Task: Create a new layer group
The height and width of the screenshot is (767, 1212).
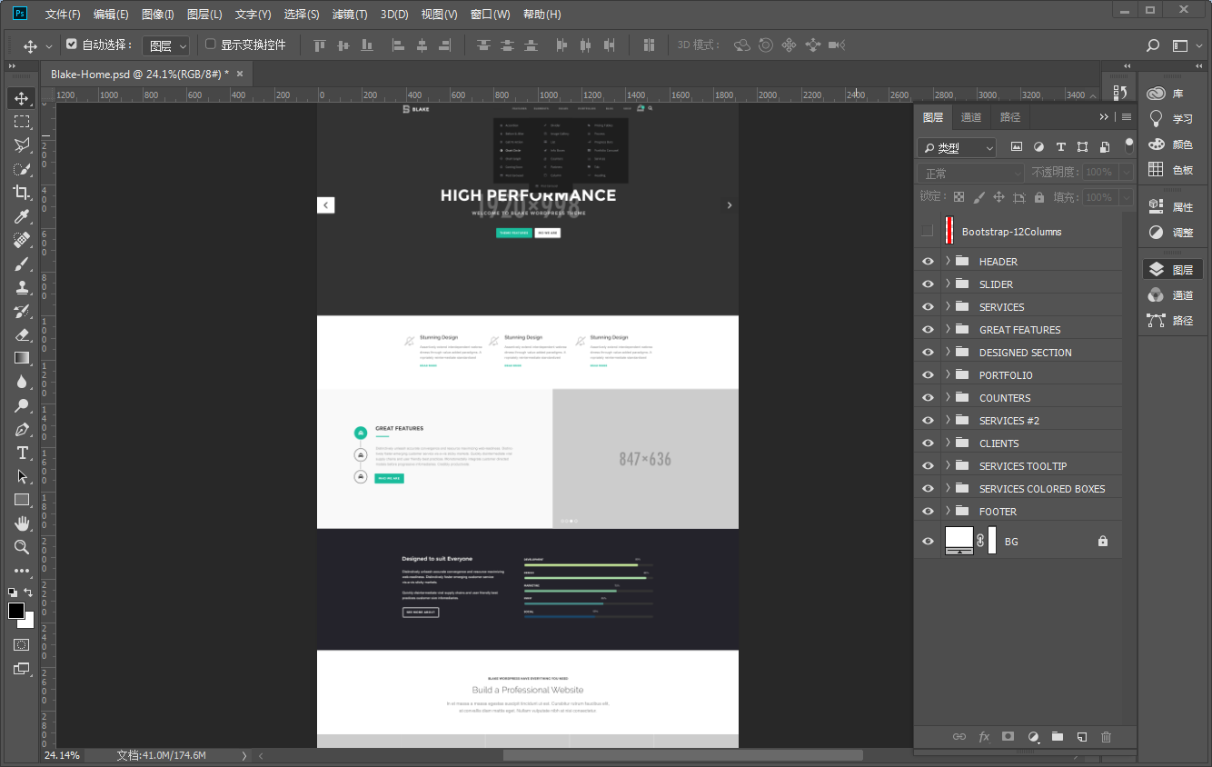Action: pyautogui.click(x=1057, y=737)
